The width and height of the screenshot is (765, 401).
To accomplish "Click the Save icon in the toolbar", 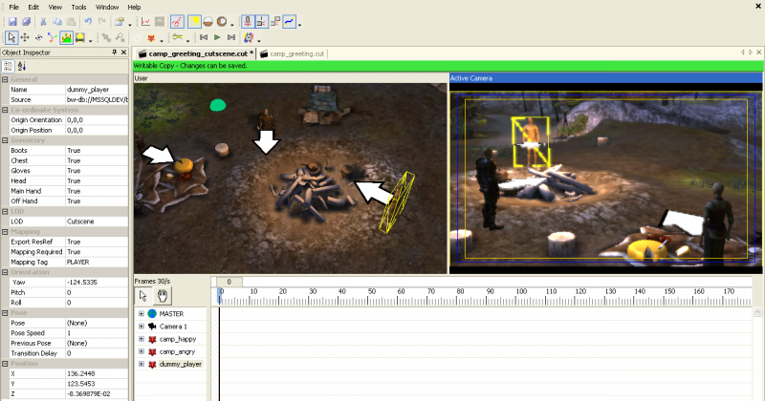I will (11, 21).
